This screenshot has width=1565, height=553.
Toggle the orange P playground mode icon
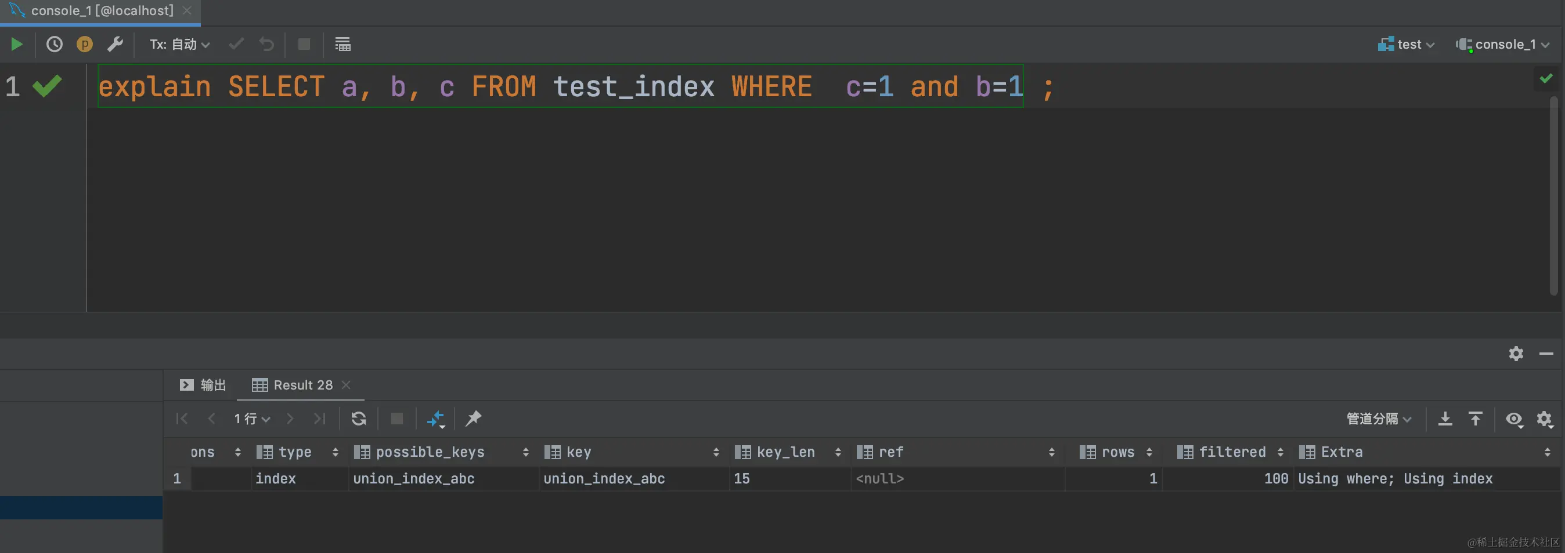(x=84, y=44)
